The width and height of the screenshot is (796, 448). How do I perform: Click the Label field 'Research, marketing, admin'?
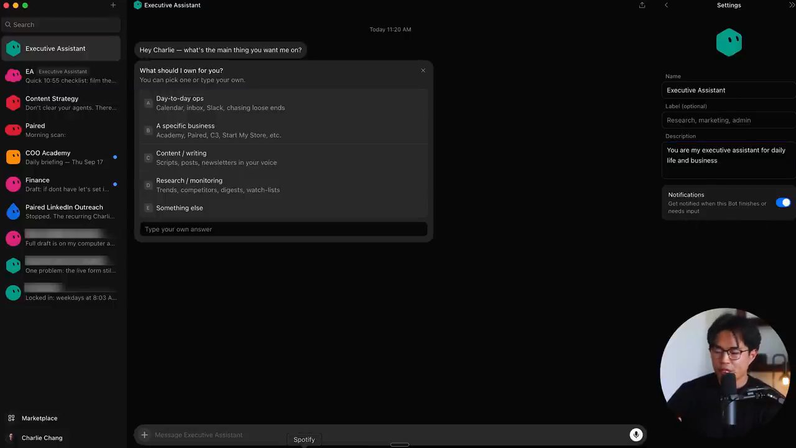click(729, 120)
